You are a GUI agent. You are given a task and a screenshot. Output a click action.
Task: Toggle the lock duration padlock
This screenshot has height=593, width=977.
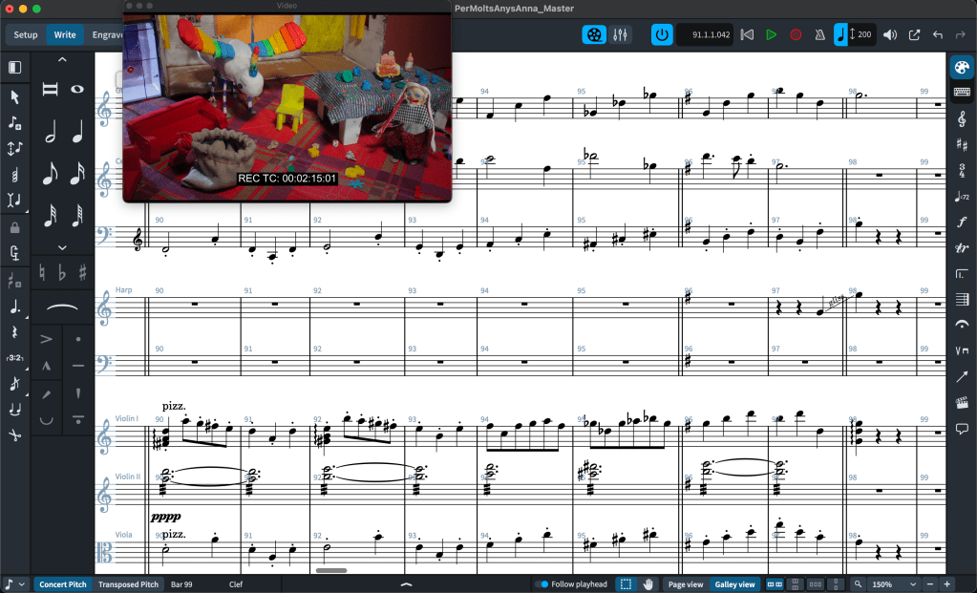click(x=15, y=228)
